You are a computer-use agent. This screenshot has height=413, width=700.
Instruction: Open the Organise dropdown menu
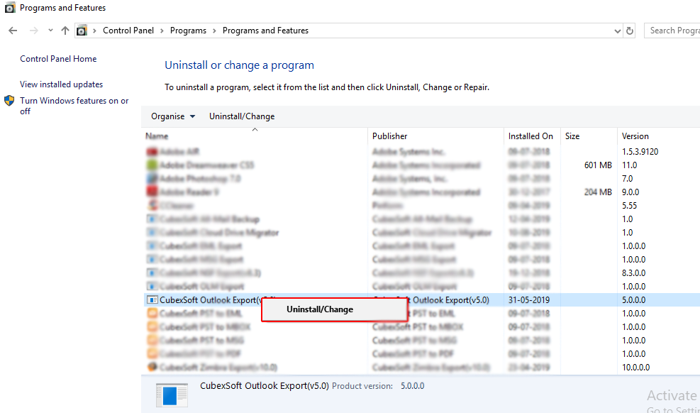click(x=173, y=116)
